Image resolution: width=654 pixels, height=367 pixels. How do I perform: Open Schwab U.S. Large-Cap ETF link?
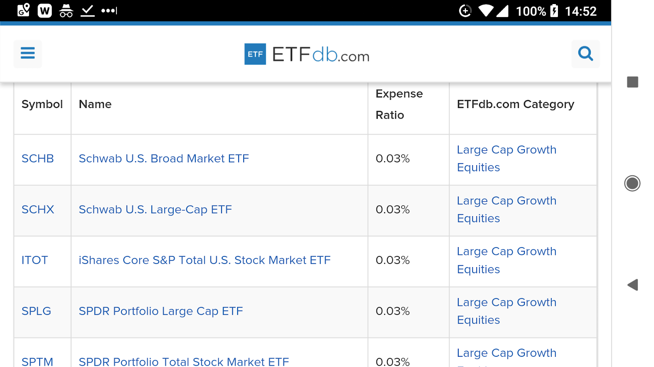pyautogui.click(x=155, y=210)
